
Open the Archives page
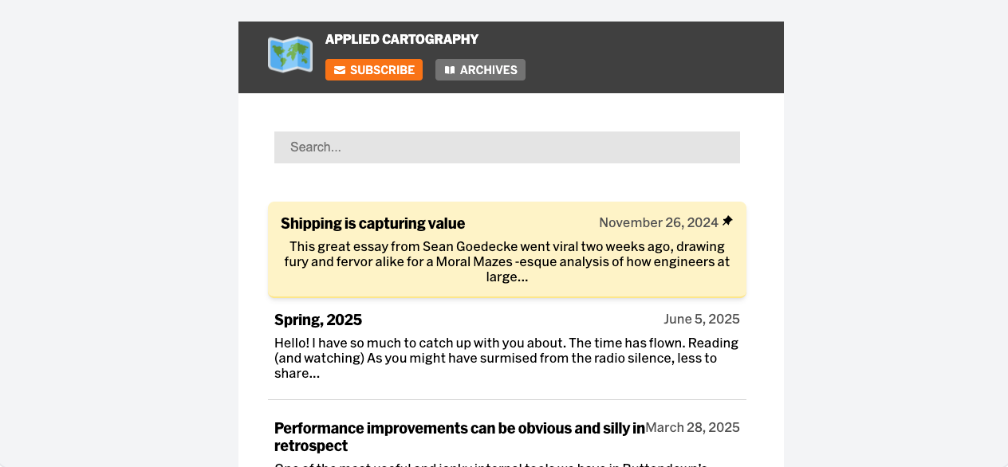point(480,70)
